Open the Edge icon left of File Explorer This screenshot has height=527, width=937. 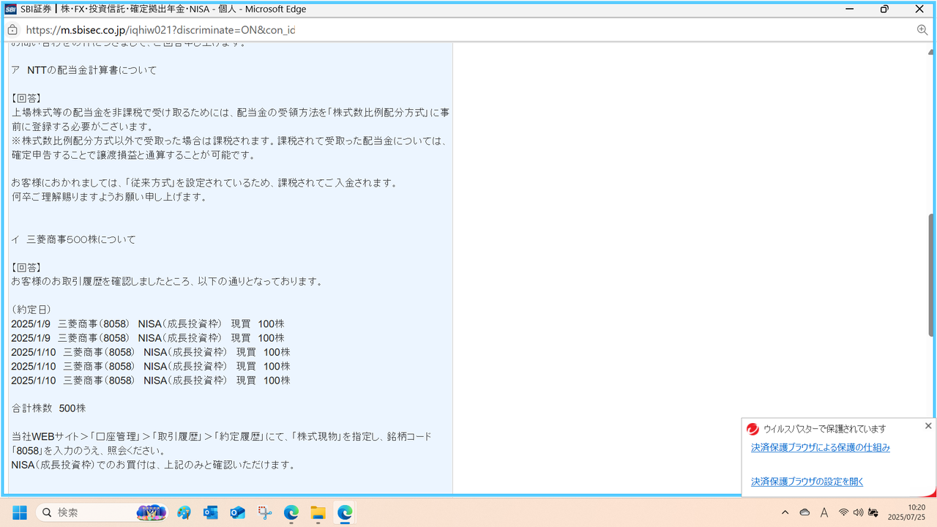click(x=291, y=512)
